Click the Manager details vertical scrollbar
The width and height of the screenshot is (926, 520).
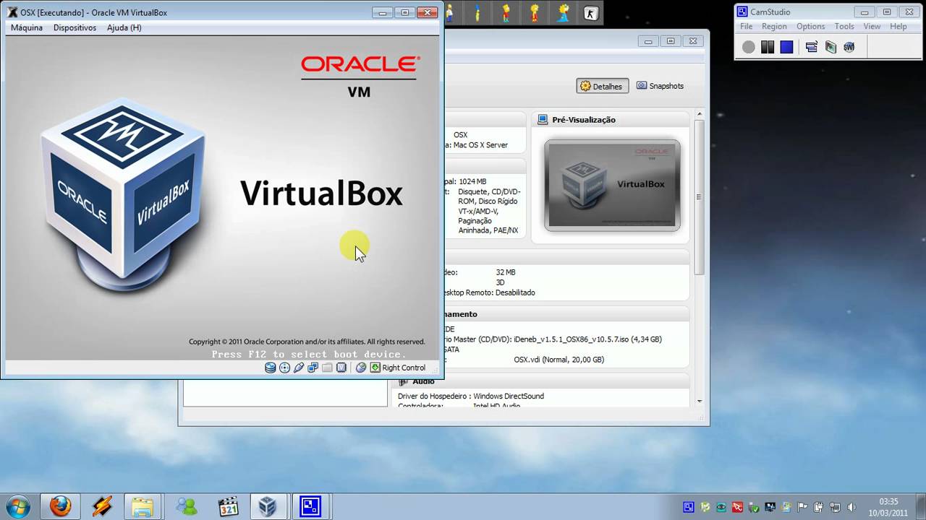point(699,197)
